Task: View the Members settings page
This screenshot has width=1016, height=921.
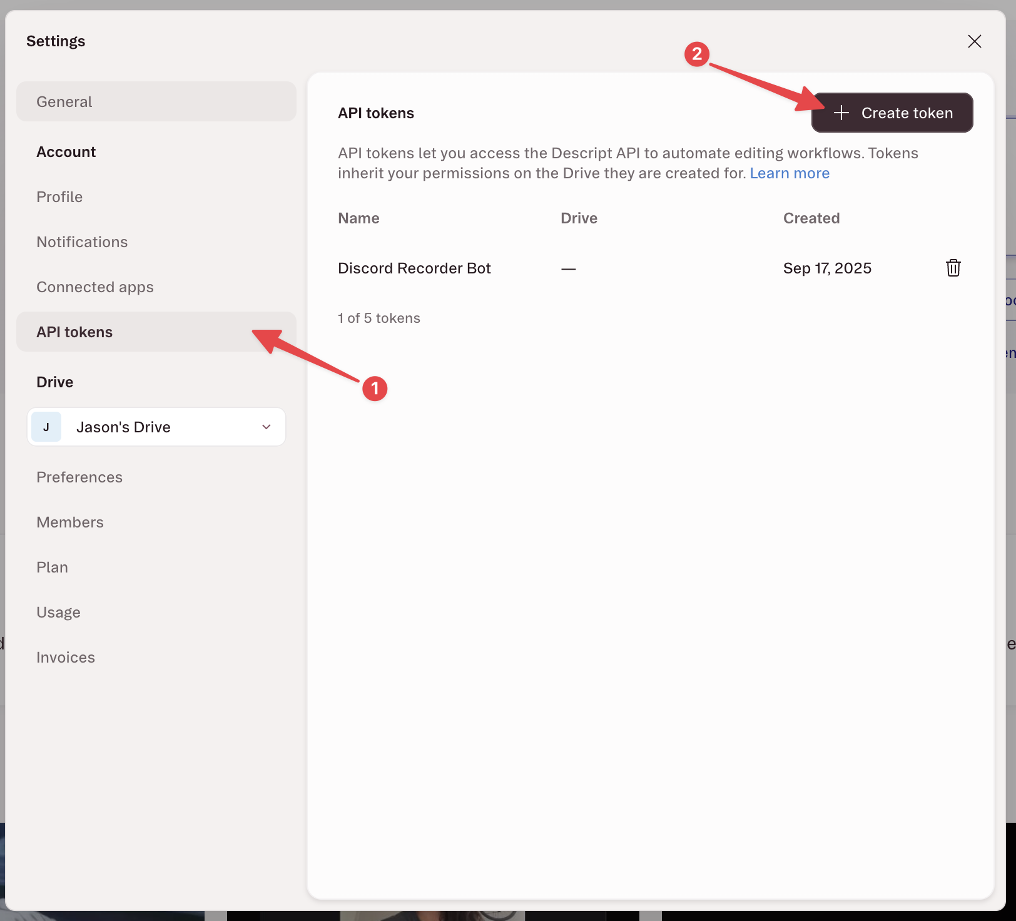Action: point(70,522)
